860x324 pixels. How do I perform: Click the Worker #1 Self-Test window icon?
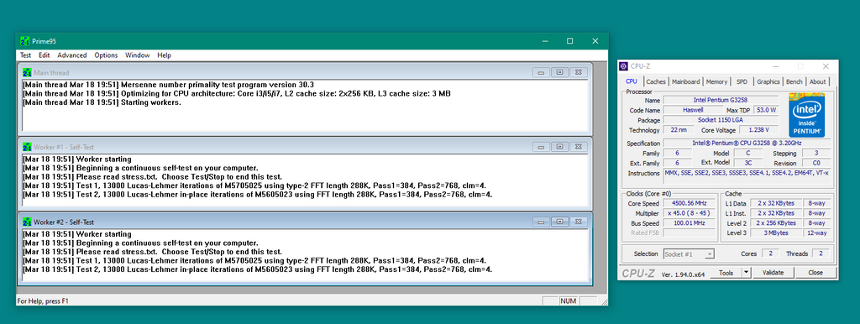click(x=28, y=147)
